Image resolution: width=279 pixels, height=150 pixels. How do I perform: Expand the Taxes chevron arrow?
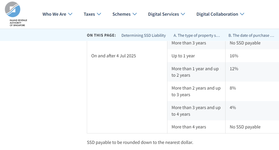[99, 14]
